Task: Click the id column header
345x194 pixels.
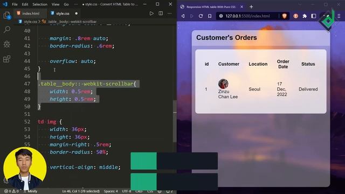Action: click(206, 64)
